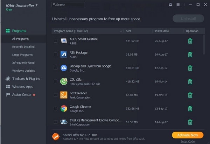Viewport: 210px width, 144px height.
Task: Click trash icon for Cốc Cốc
Action: click(190, 81)
